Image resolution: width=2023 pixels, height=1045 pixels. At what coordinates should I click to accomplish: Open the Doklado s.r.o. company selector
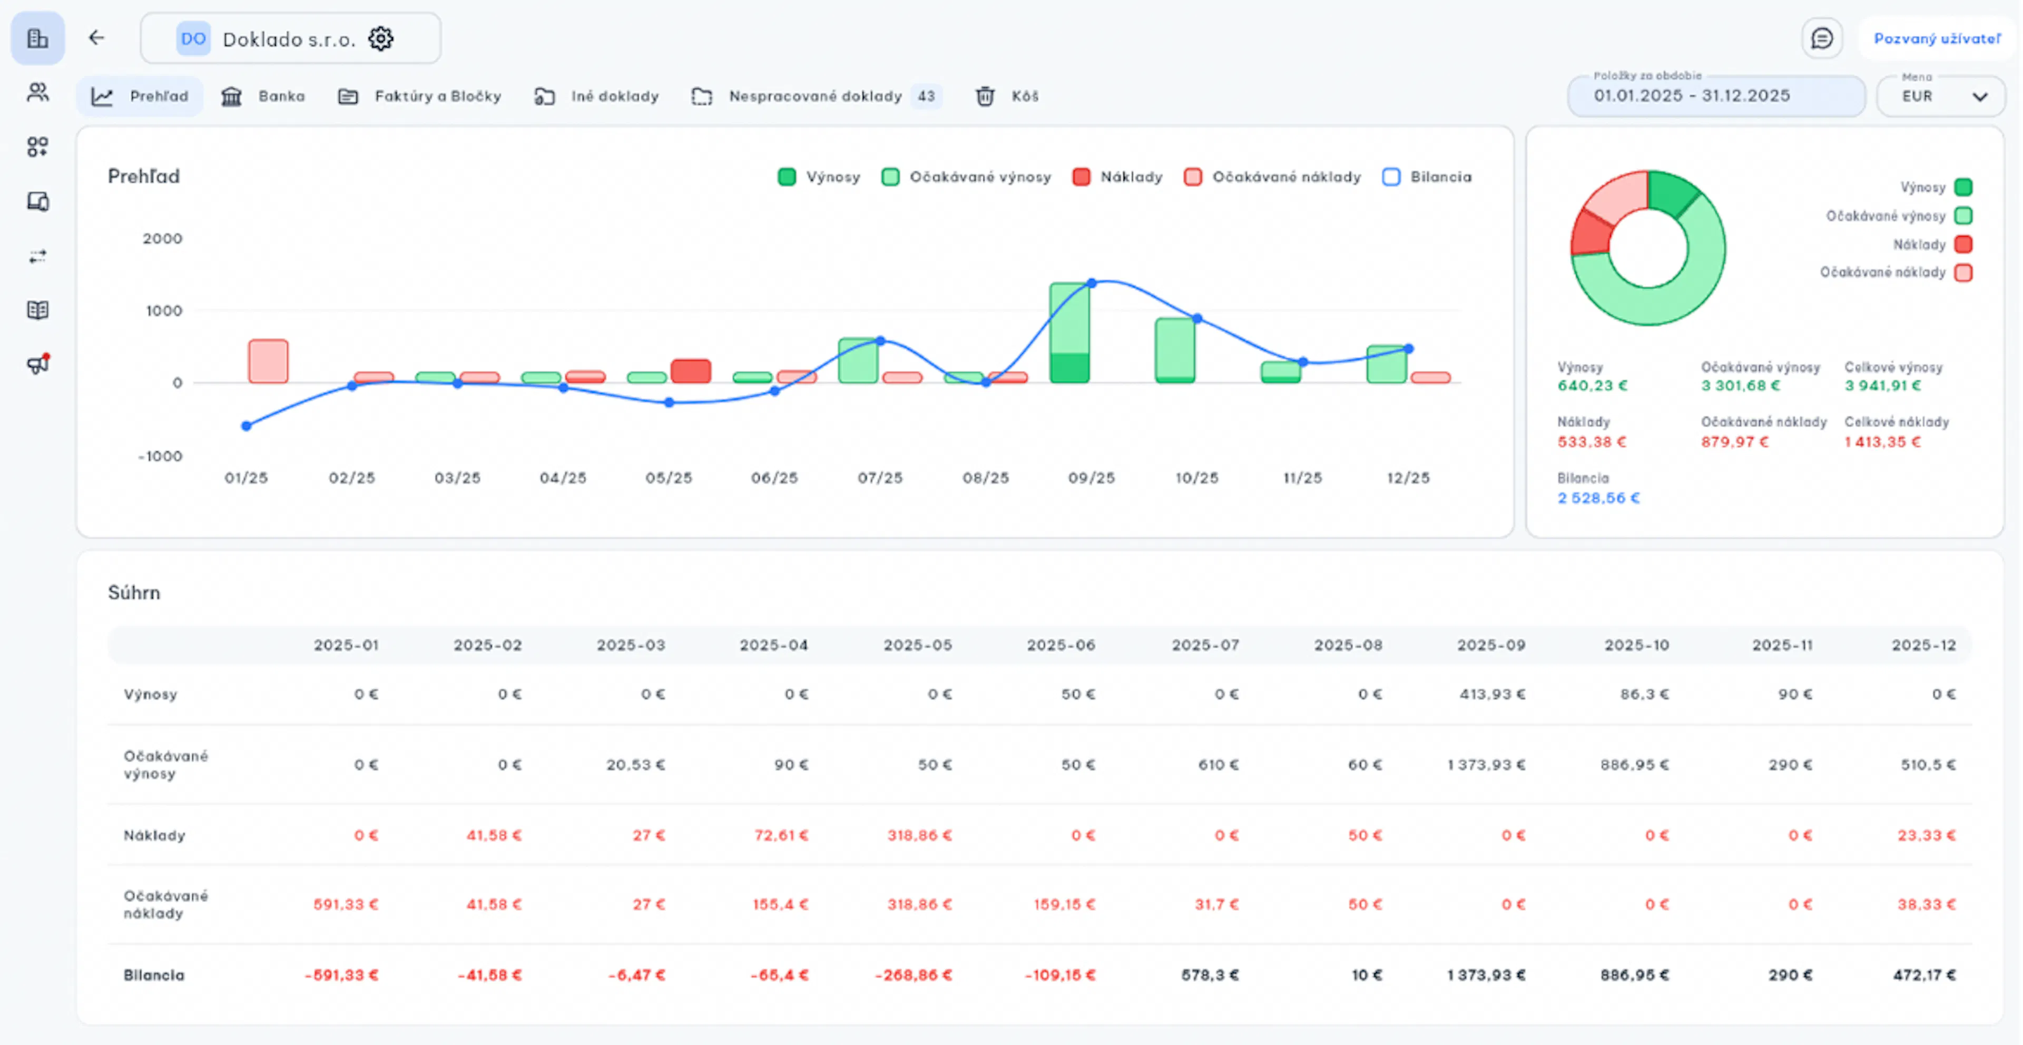coord(291,38)
